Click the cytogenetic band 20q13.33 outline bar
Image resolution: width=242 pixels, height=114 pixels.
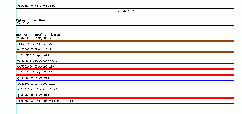pyautogui.click(x=125, y=26)
